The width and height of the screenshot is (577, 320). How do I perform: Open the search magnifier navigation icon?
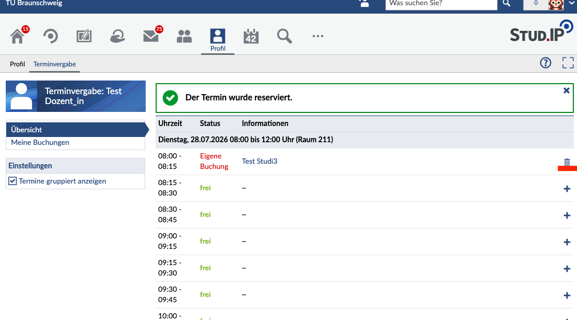click(x=285, y=36)
